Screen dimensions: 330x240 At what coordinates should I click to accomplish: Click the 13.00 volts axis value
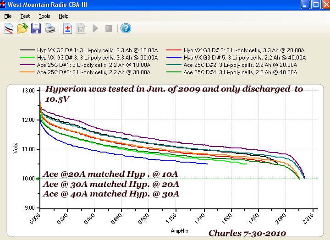tap(28, 91)
